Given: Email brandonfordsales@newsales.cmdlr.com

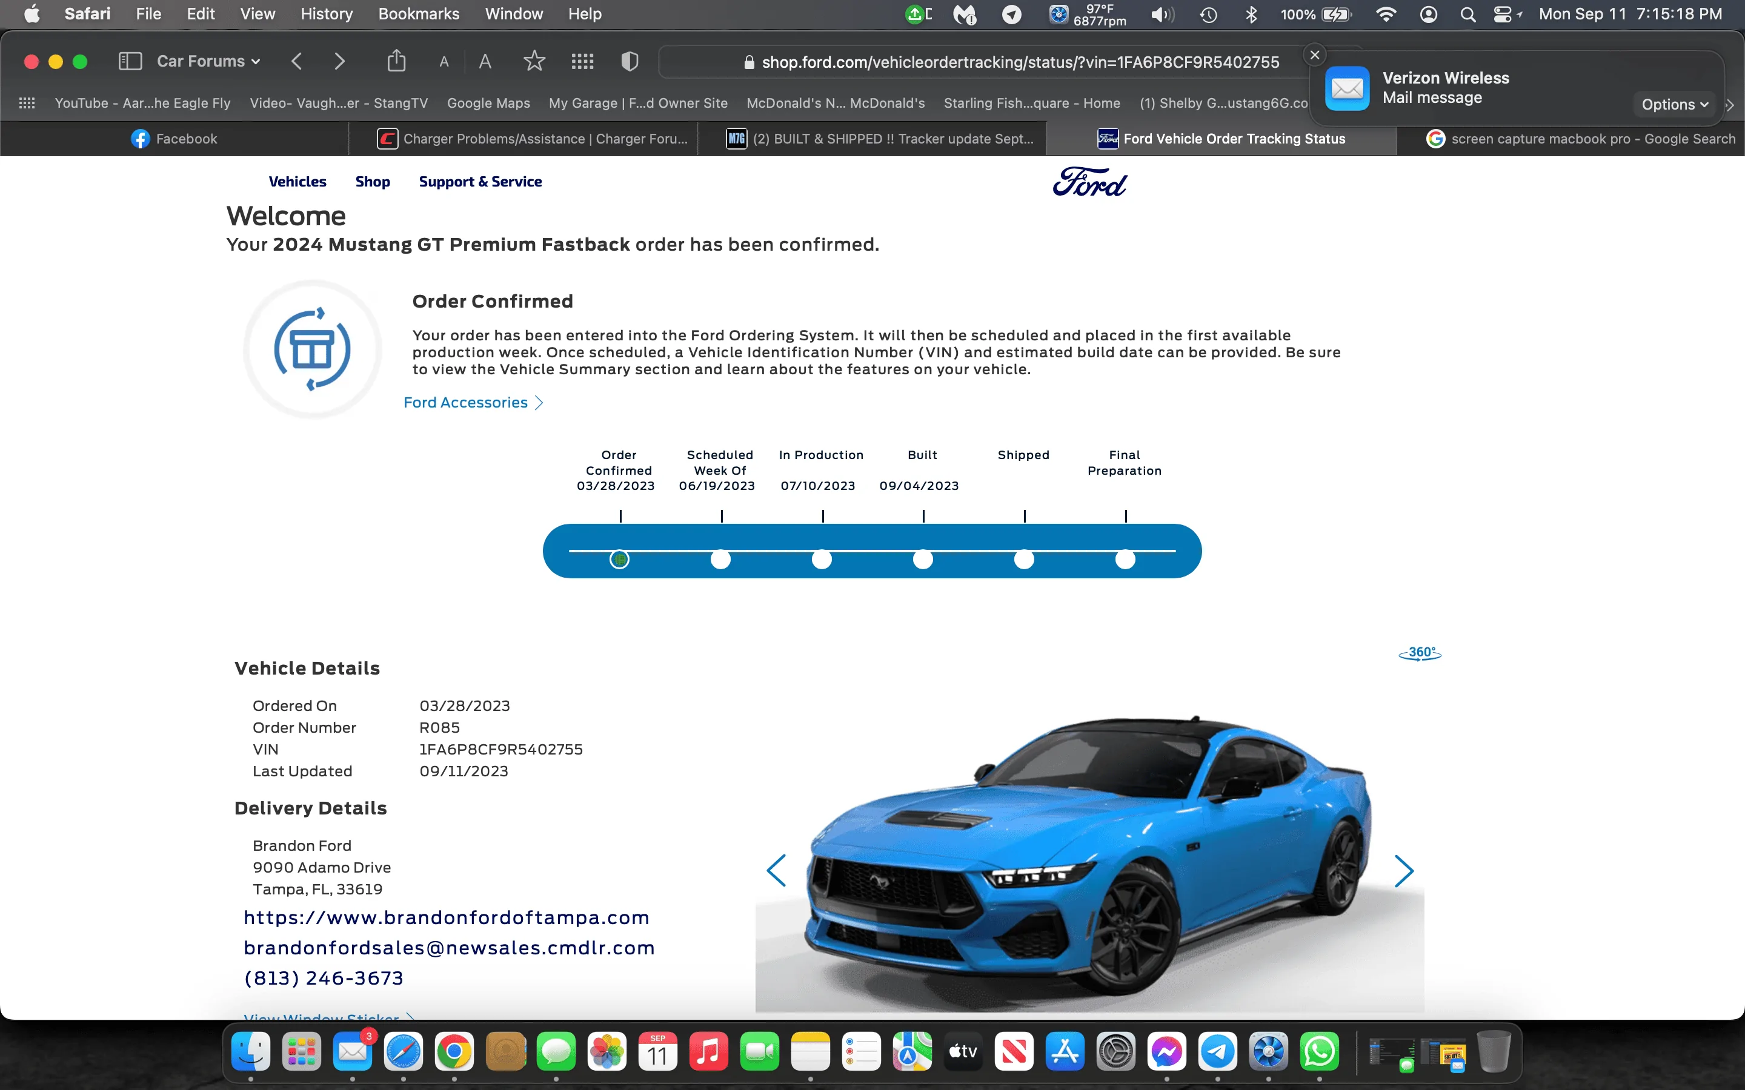Looking at the screenshot, I should pos(449,948).
